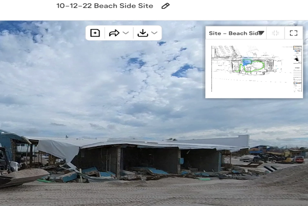Click the red truck in the panorama

click(299, 159)
